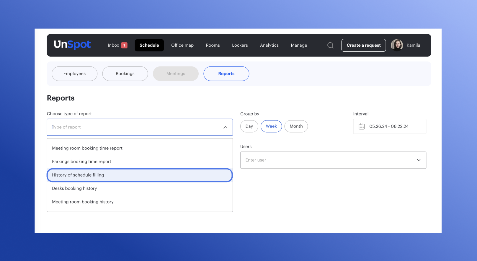Pick Desks booking history option
The height and width of the screenshot is (261, 477).
tap(140, 188)
